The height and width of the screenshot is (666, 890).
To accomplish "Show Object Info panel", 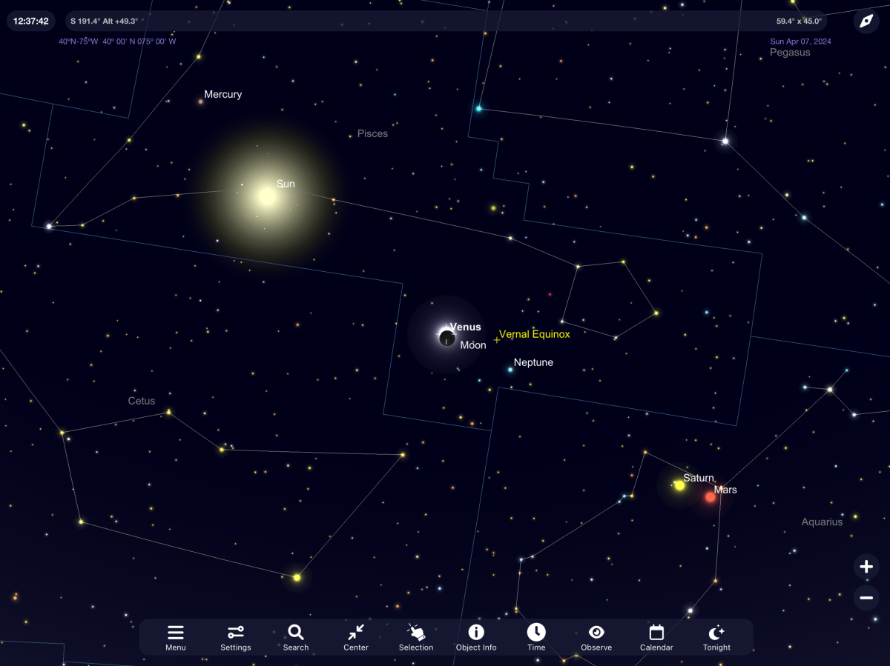I will point(476,637).
